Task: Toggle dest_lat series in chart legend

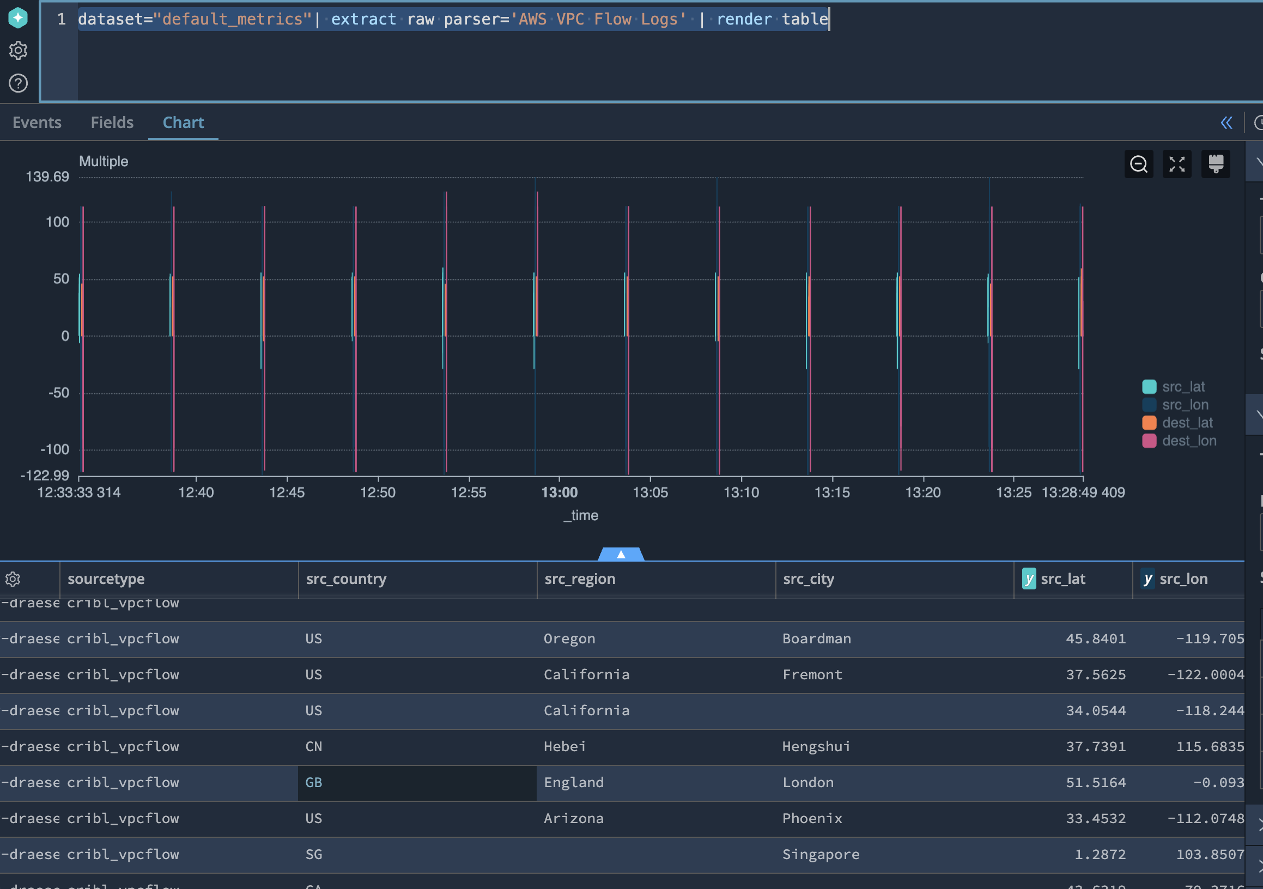Action: coord(1187,423)
